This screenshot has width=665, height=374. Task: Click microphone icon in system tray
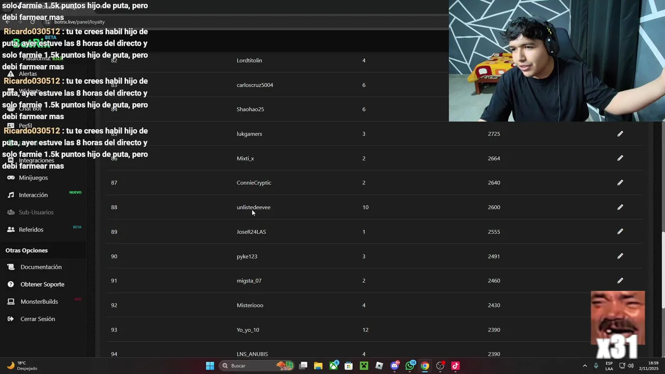click(x=596, y=366)
